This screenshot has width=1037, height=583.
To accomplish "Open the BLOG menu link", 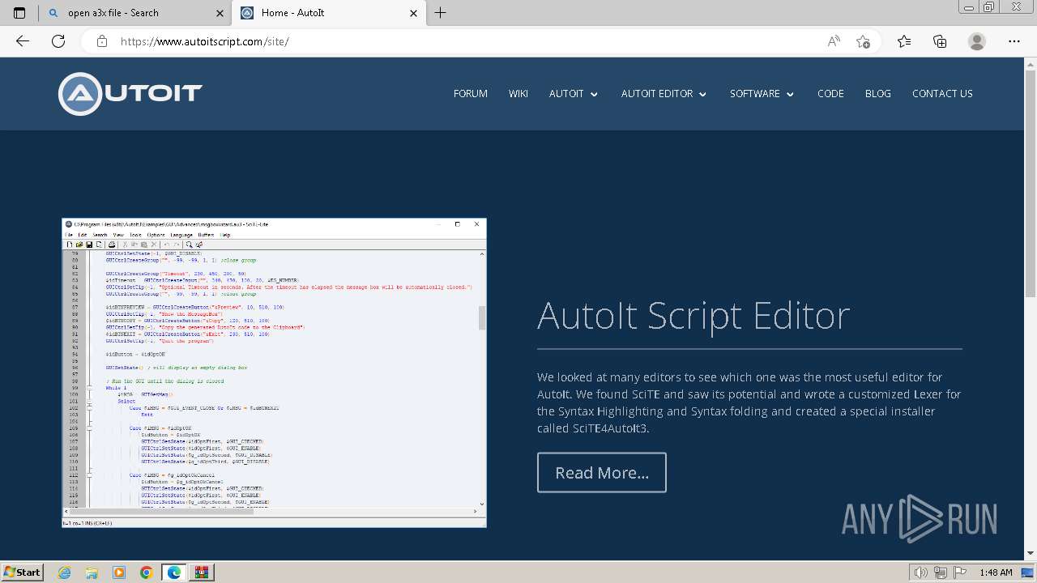I will 878,94.
